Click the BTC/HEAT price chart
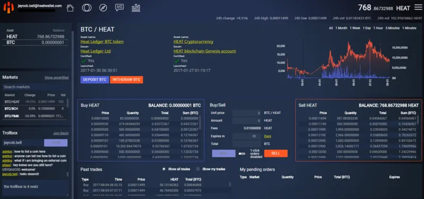The width and height of the screenshot is (424, 199). (x=338, y=60)
